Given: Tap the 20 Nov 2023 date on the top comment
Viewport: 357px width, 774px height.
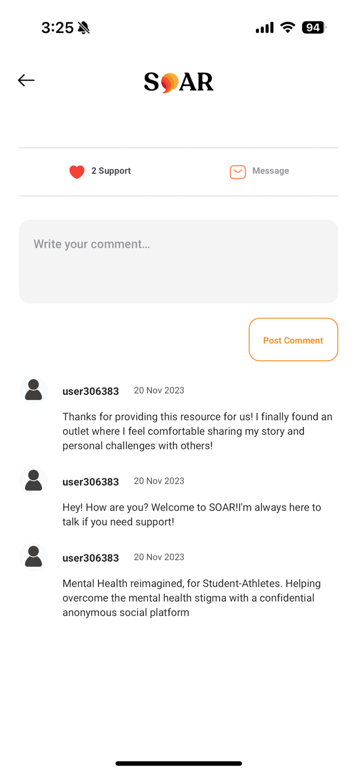Looking at the screenshot, I should click(x=159, y=391).
